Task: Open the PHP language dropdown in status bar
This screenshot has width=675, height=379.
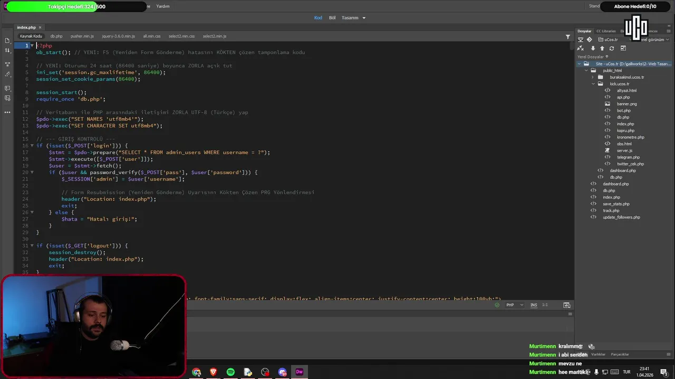Action: 515,305
